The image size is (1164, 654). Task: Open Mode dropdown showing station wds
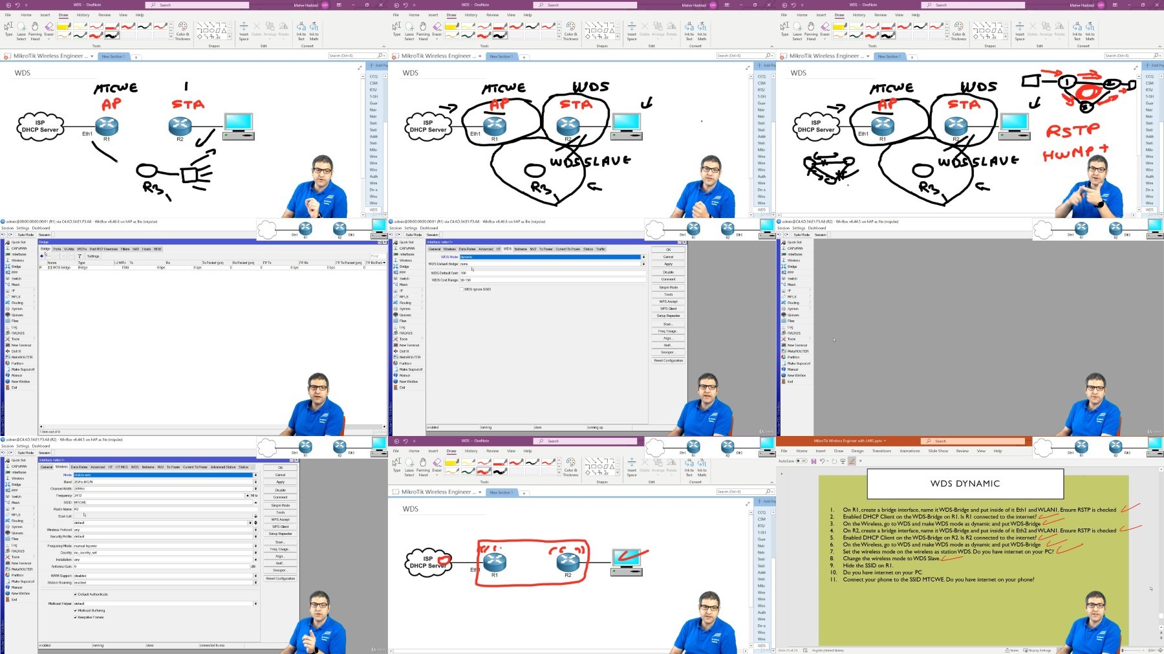click(x=255, y=475)
